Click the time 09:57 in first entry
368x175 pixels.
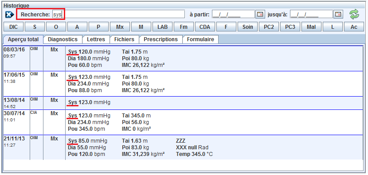click(9, 56)
